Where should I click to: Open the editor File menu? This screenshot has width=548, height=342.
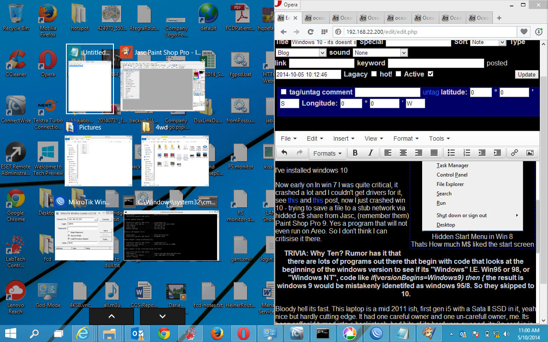(288, 139)
